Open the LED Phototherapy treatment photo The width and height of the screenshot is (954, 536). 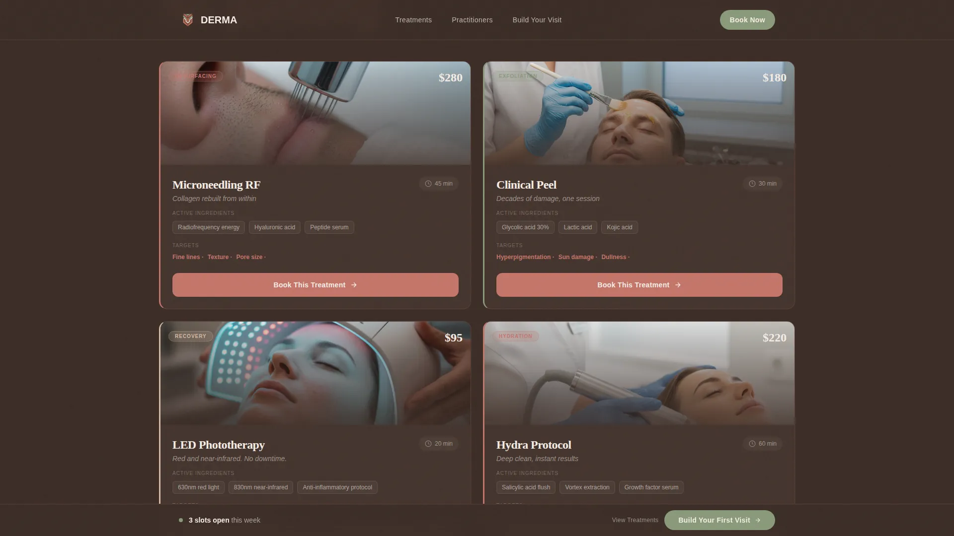coord(316,373)
